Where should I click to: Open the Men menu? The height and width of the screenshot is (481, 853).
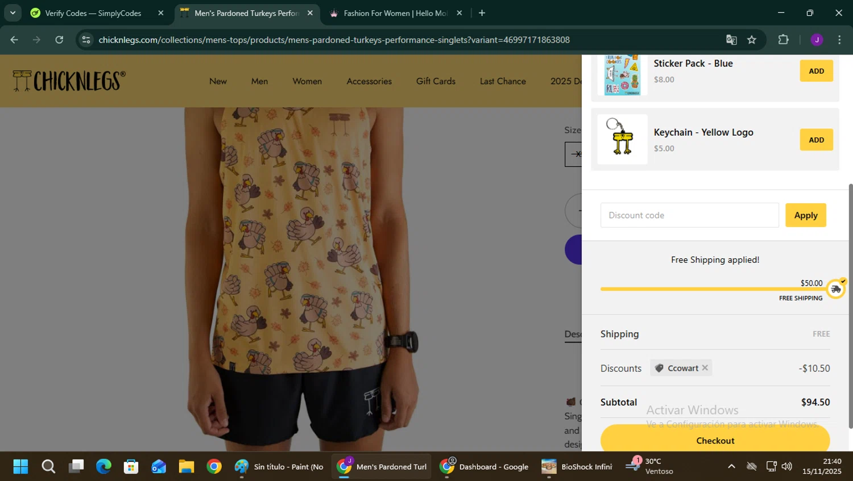click(x=259, y=81)
